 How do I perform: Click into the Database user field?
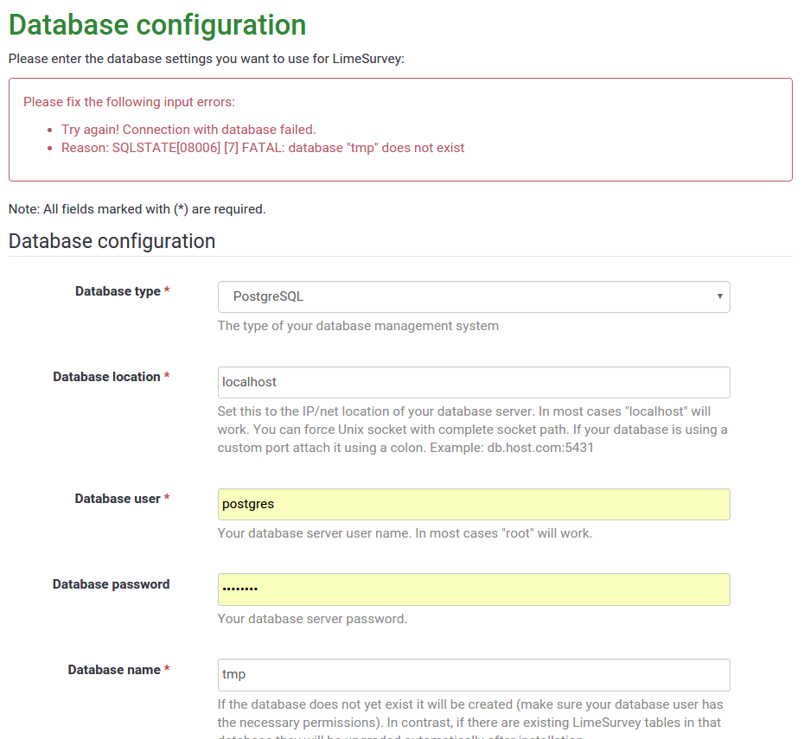point(474,504)
